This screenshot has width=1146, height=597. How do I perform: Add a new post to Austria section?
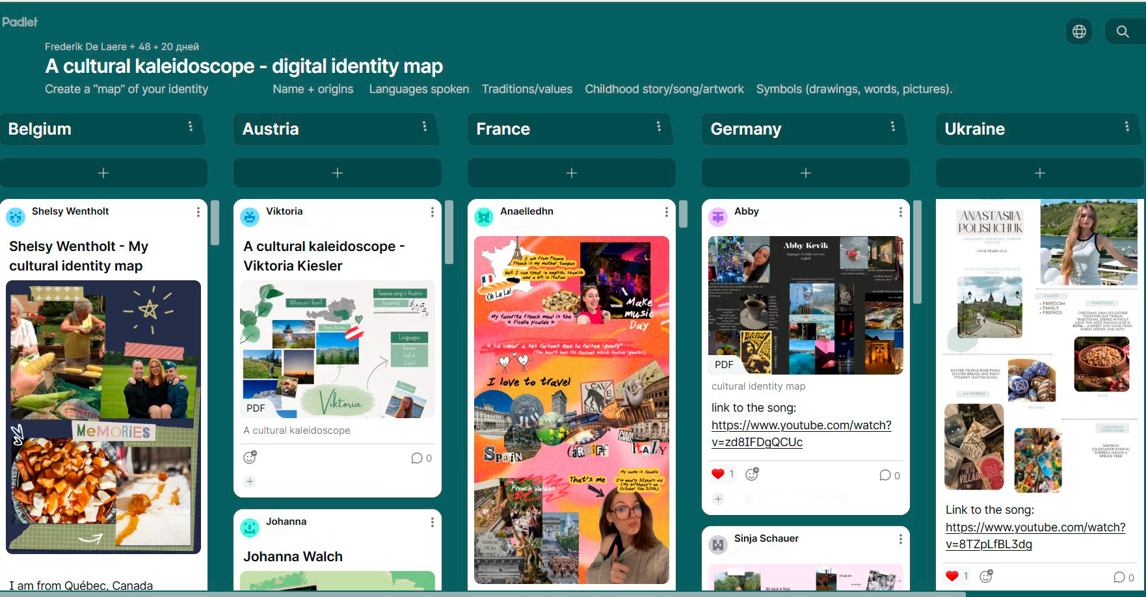point(337,173)
